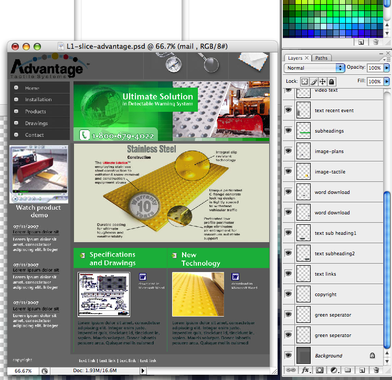Open the layer style fx menu
The height and width of the screenshot is (380, 392).
click(x=305, y=370)
